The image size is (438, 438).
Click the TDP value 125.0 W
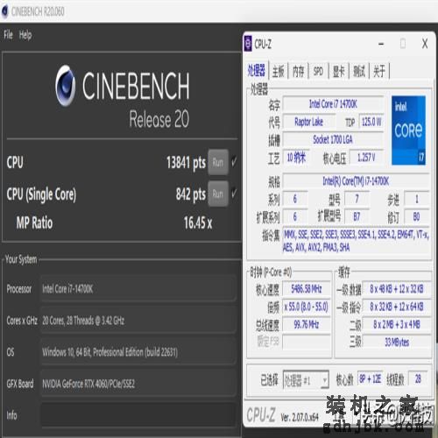pyautogui.click(x=371, y=122)
